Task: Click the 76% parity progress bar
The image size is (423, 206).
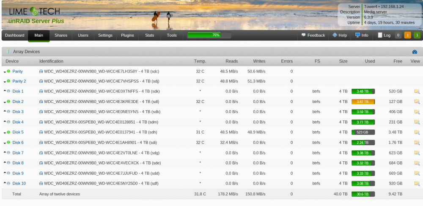Action: (209, 35)
